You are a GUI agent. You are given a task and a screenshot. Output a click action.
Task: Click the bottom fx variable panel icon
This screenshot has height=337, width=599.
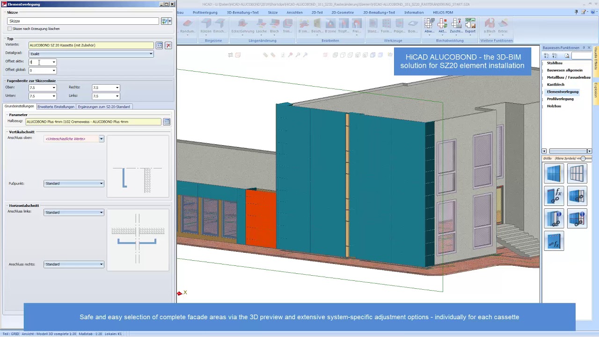(x=554, y=241)
